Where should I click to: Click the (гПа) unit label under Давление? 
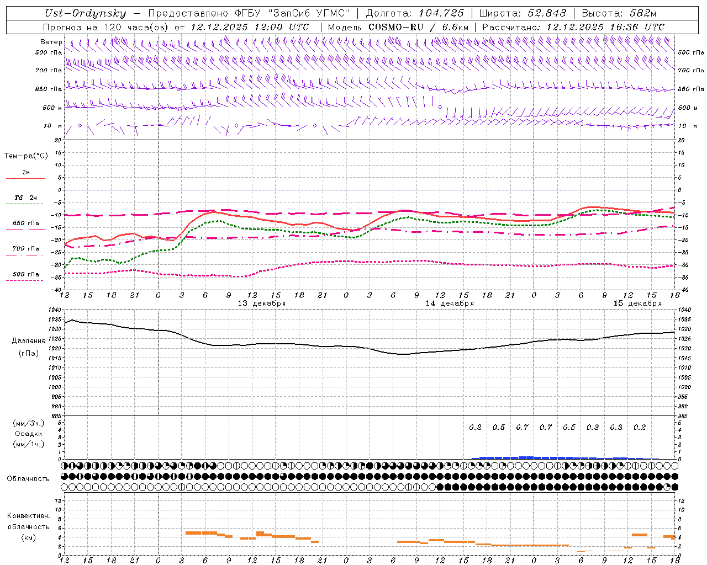(x=29, y=354)
